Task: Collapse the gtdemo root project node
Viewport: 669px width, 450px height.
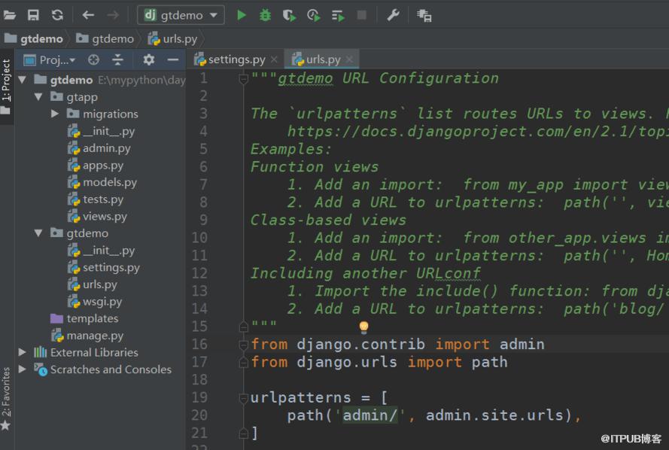Action: [x=22, y=80]
